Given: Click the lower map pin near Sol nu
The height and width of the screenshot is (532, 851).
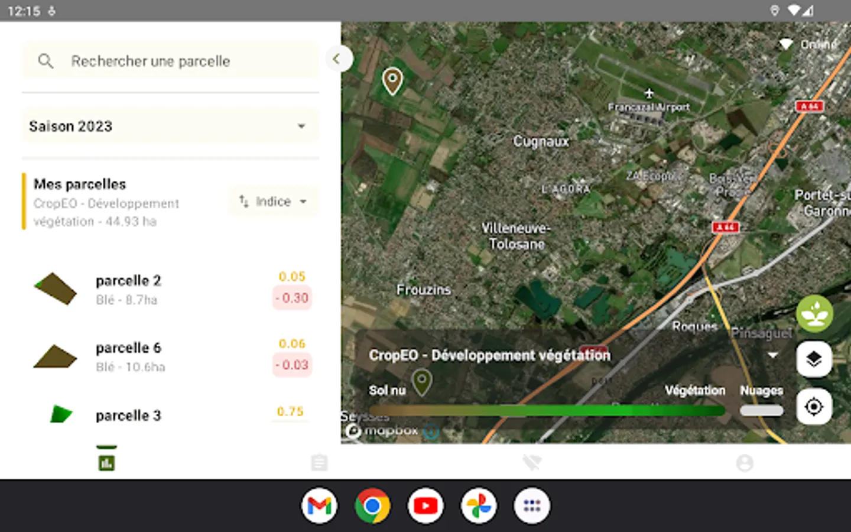Looking at the screenshot, I should [421, 382].
